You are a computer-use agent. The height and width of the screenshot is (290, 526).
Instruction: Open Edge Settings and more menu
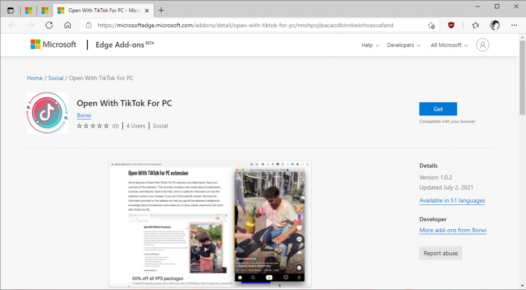(x=514, y=25)
